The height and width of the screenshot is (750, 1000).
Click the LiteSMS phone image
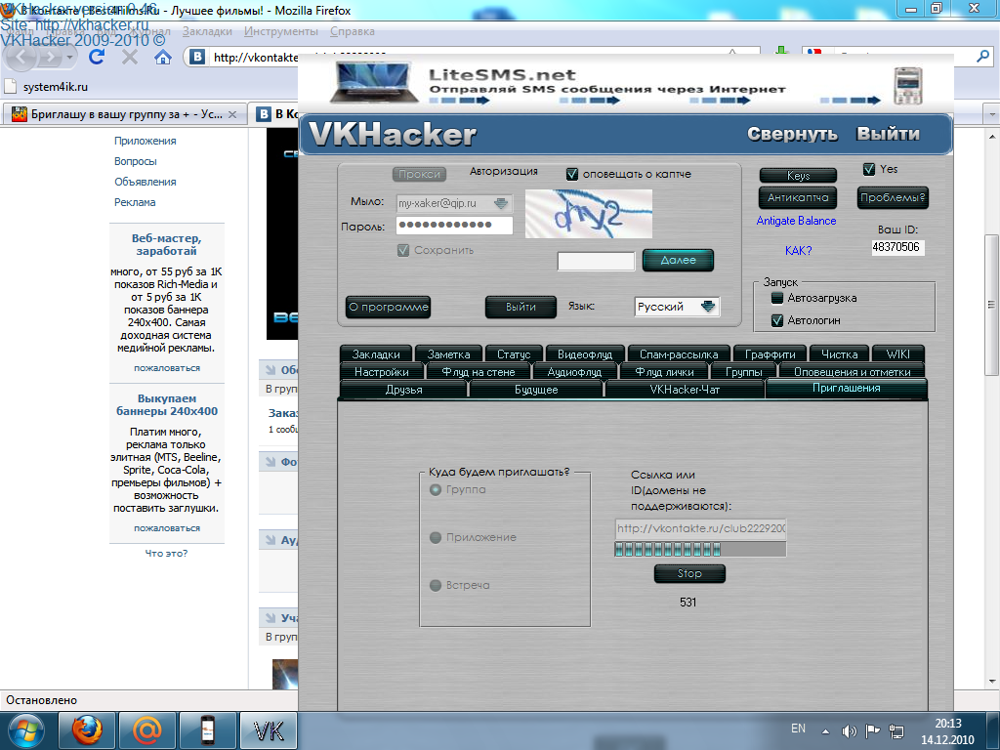point(907,86)
